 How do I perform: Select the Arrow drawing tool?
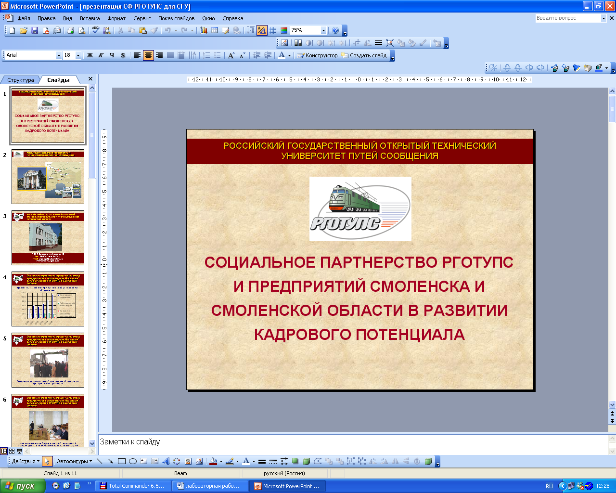(x=110, y=461)
